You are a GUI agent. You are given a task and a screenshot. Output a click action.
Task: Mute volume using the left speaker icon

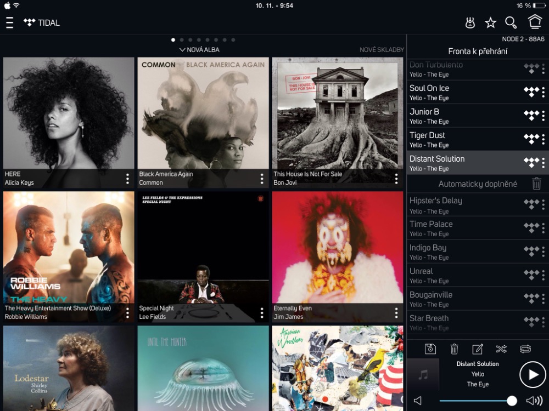(x=417, y=401)
